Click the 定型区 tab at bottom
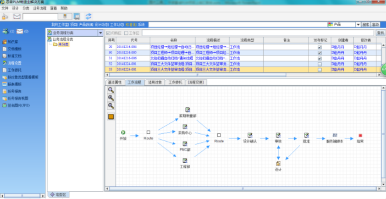Image resolution: width=386 pixels, height=199 pixels. pyautogui.click(x=58, y=194)
